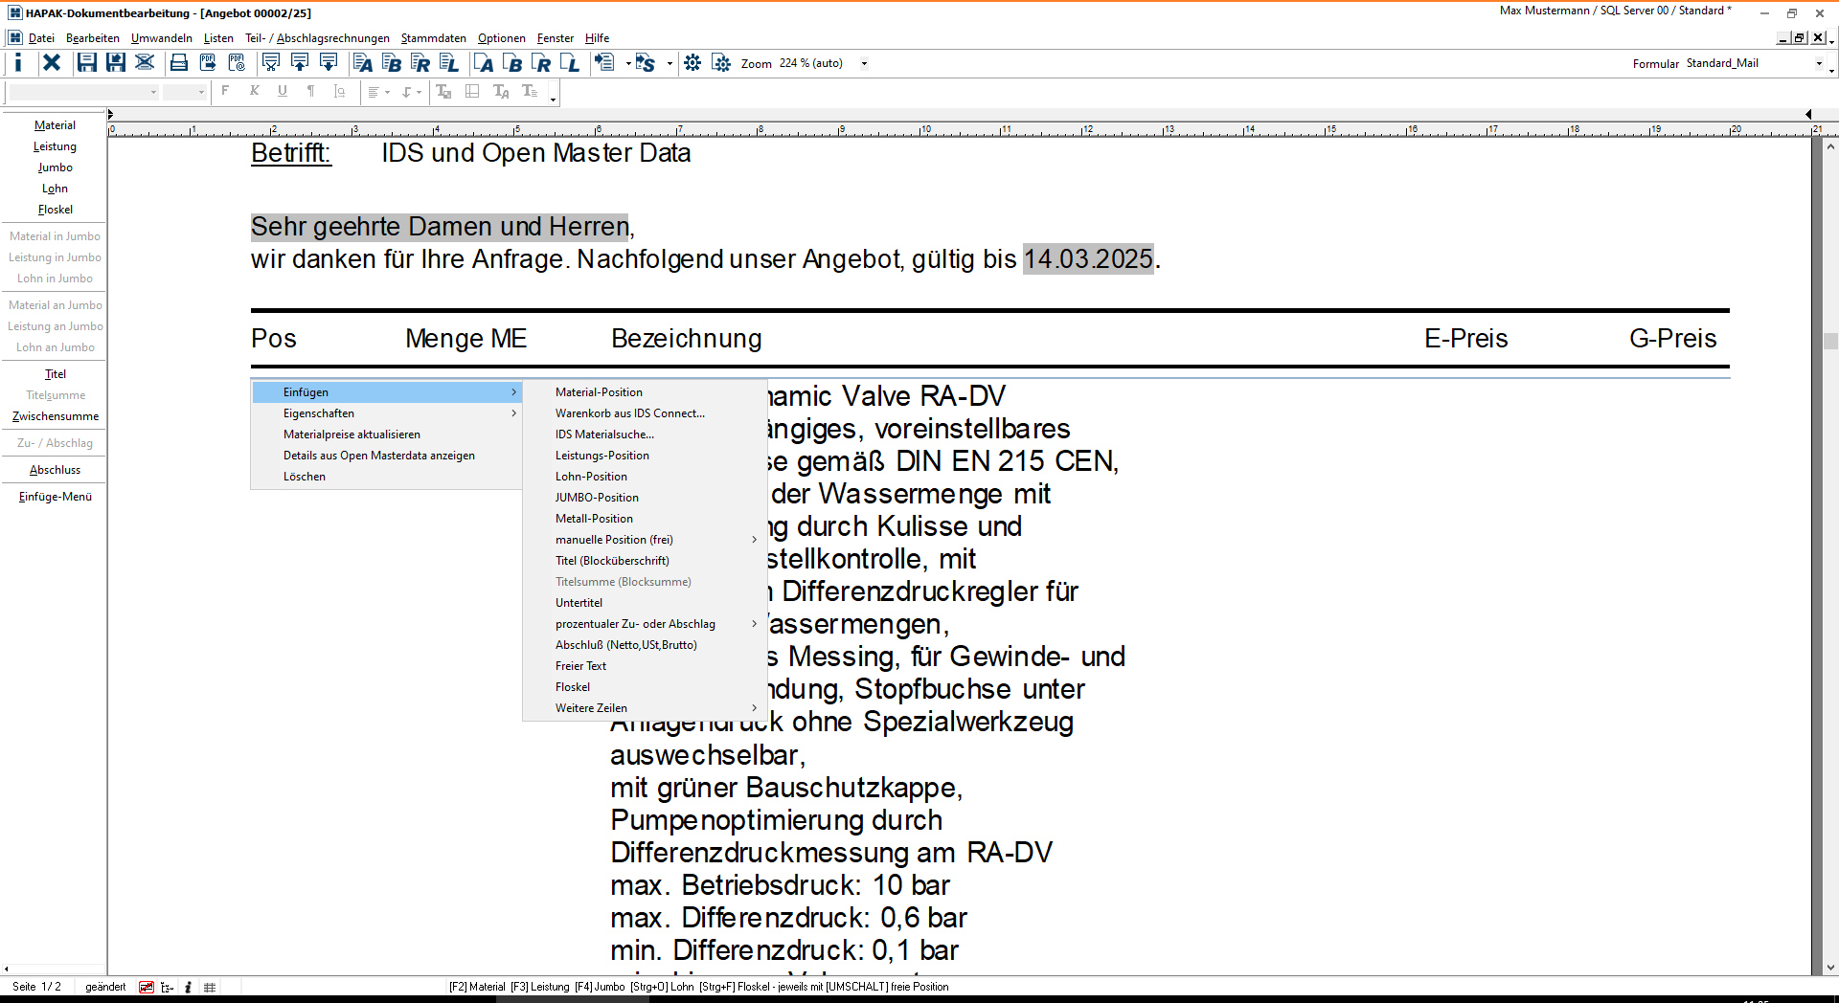Screen dimensions: 1839x1003
Task: Open the Zoom percentage dropdown
Action: pos(864,64)
